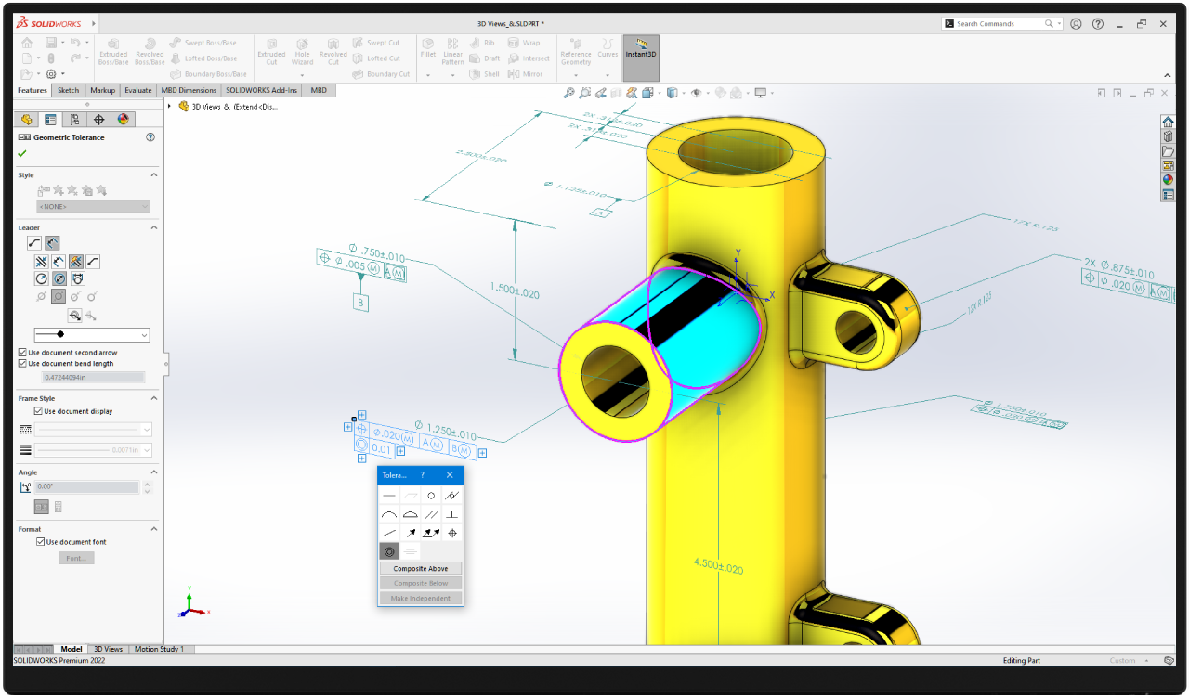The width and height of the screenshot is (1189, 698).
Task: Select Profile of a Line symbol
Action: point(389,514)
